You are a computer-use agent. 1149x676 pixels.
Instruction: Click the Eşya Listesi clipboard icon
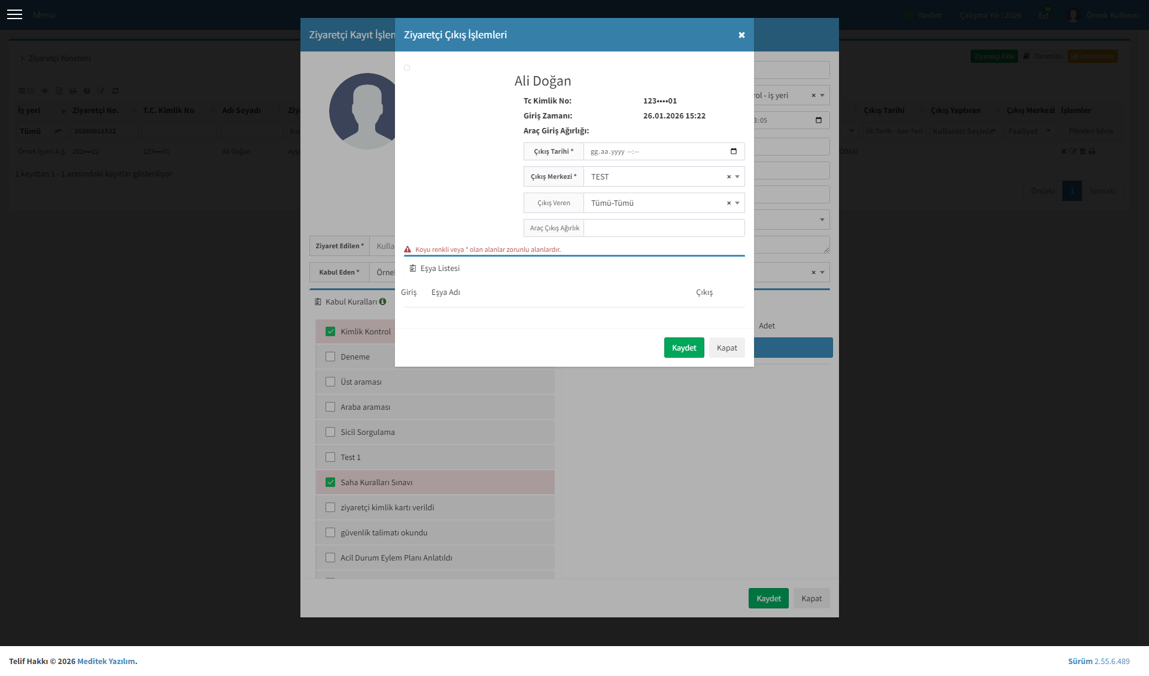coord(412,268)
